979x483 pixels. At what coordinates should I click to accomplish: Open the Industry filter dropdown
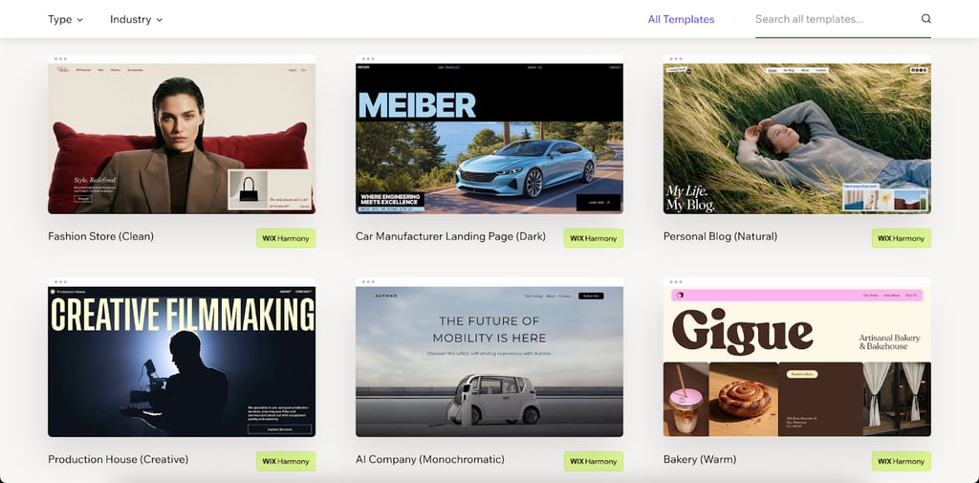[136, 19]
